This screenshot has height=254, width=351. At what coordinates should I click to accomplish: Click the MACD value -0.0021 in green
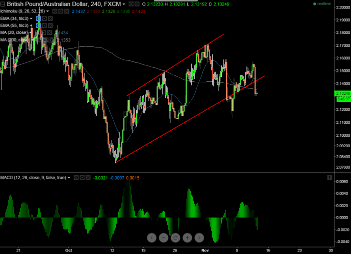pos(100,178)
